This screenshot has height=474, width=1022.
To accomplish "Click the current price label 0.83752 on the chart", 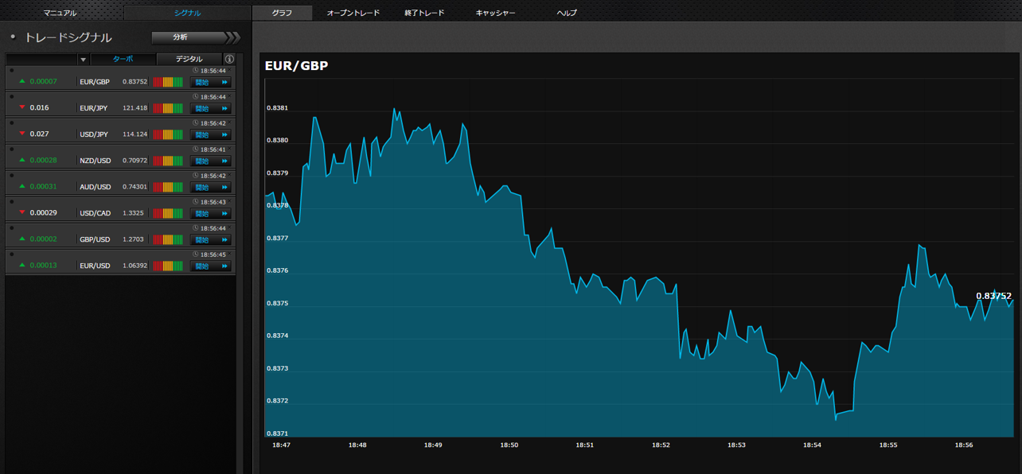I will click(994, 296).
